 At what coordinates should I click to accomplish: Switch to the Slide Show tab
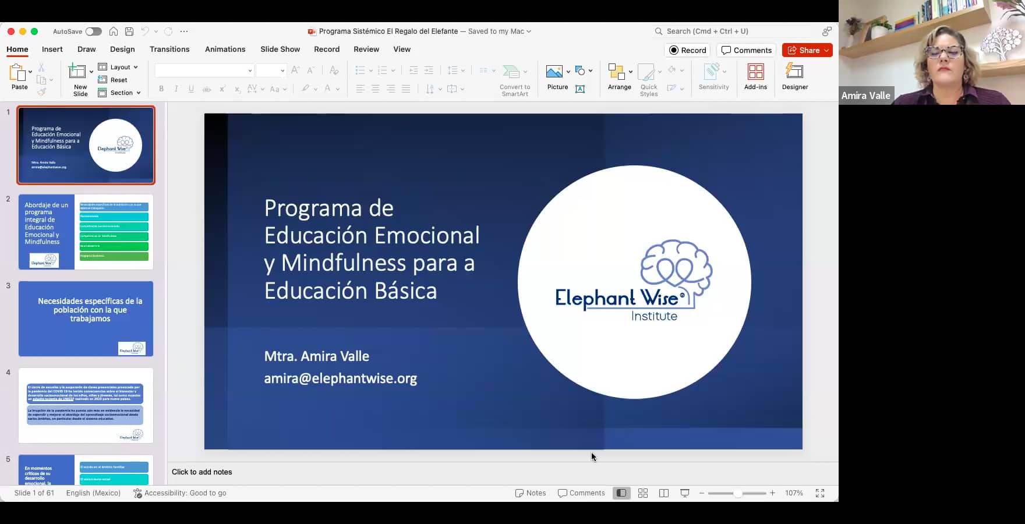[280, 49]
